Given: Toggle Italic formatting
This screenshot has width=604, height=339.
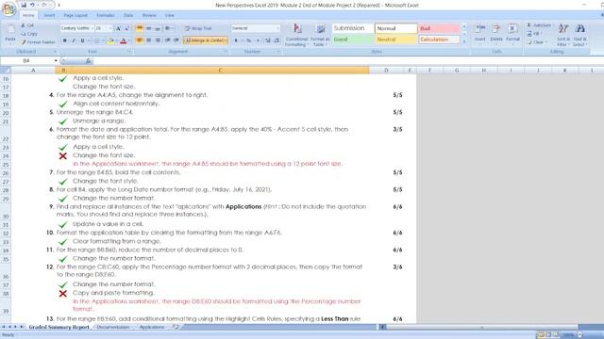Looking at the screenshot, I should click(x=74, y=40).
